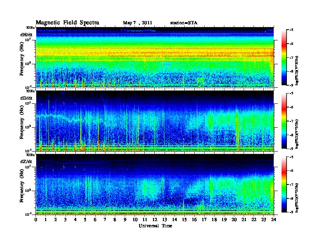Click the hour "9" tick label
Screen dimensions: 326x252
pos(125,219)
